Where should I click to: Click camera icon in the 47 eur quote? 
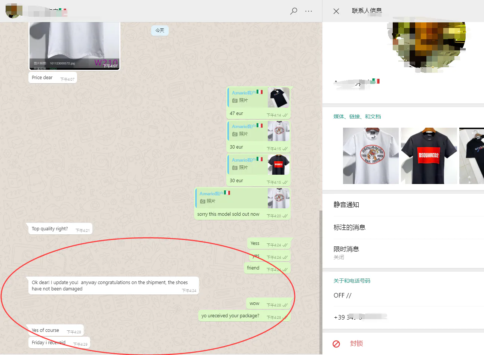pyautogui.click(x=235, y=100)
